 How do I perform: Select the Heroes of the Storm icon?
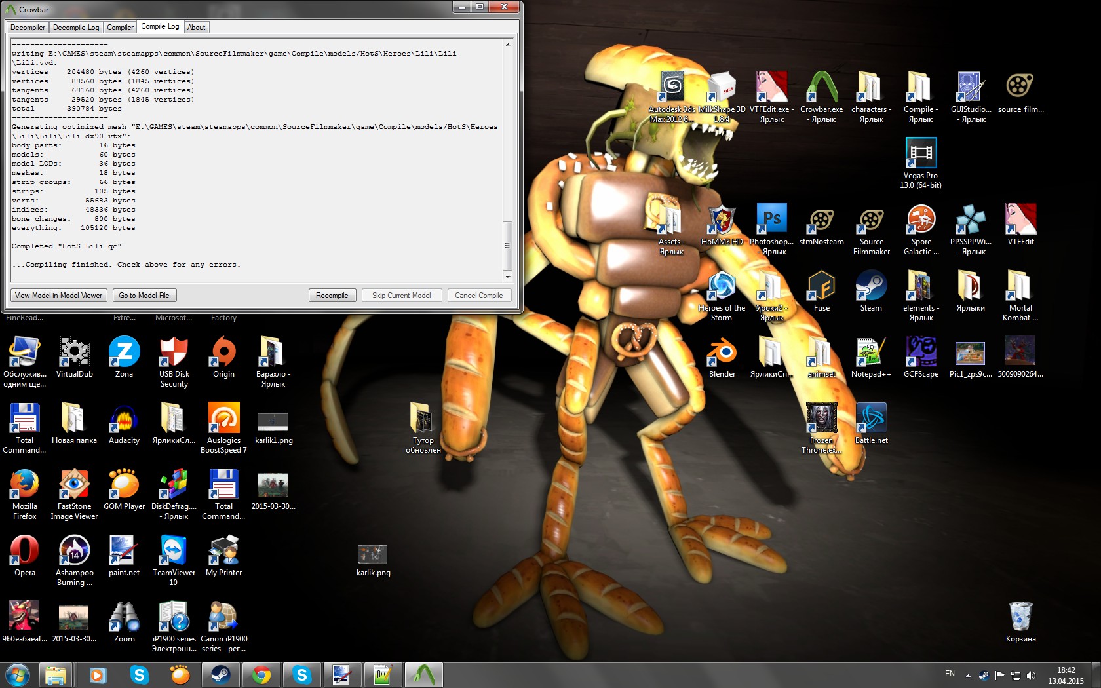click(x=722, y=296)
